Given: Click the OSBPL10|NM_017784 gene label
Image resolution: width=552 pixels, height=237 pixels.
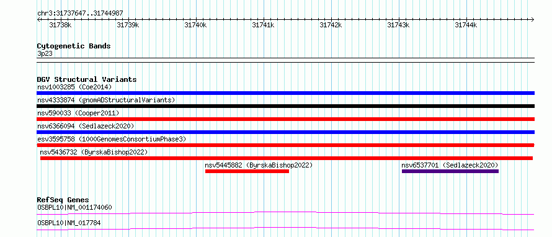Looking at the screenshot, I should click(x=69, y=223).
